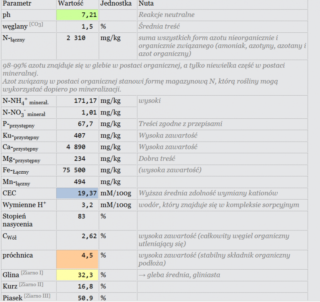Select the Kurz Ziarno II label
The width and height of the screenshot is (320, 302).
pyautogui.click(x=23, y=286)
